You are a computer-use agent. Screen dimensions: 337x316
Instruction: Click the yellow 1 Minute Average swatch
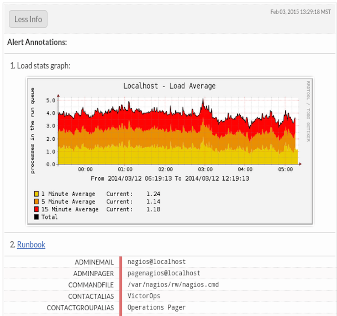pos(36,194)
